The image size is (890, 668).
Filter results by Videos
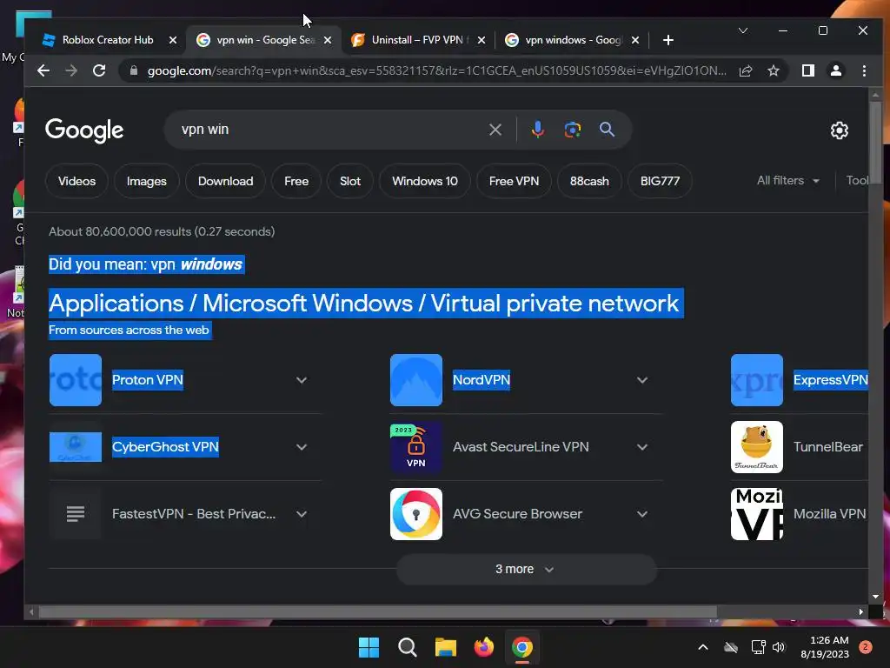pos(76,181)
